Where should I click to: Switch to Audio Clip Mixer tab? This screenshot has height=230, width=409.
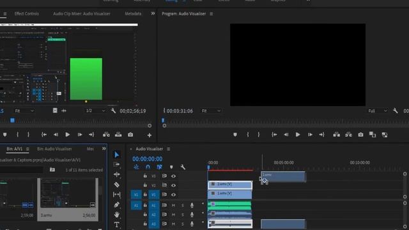pos(82,13)
